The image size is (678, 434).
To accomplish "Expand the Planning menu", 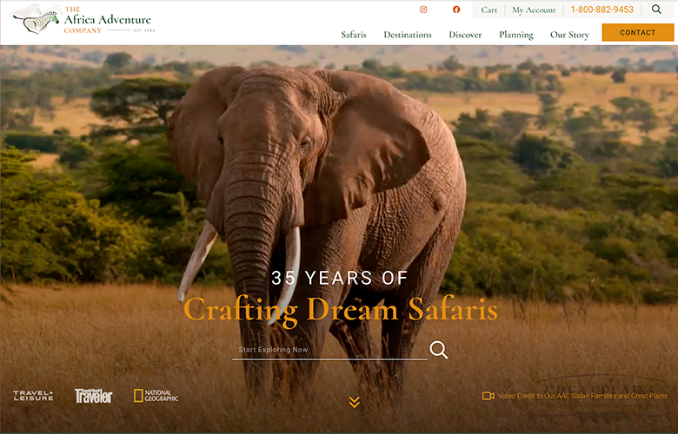I will [515, 35].
